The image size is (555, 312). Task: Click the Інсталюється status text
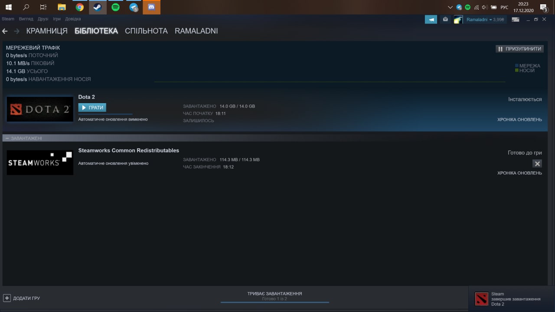pyautogui.click(x=525, y=99)
